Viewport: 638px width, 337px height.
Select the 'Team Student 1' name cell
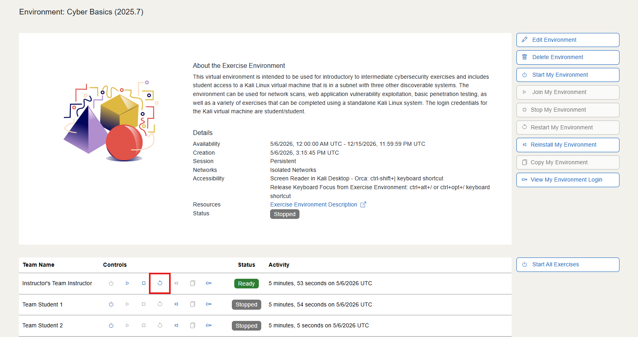(x=43, y=304)
